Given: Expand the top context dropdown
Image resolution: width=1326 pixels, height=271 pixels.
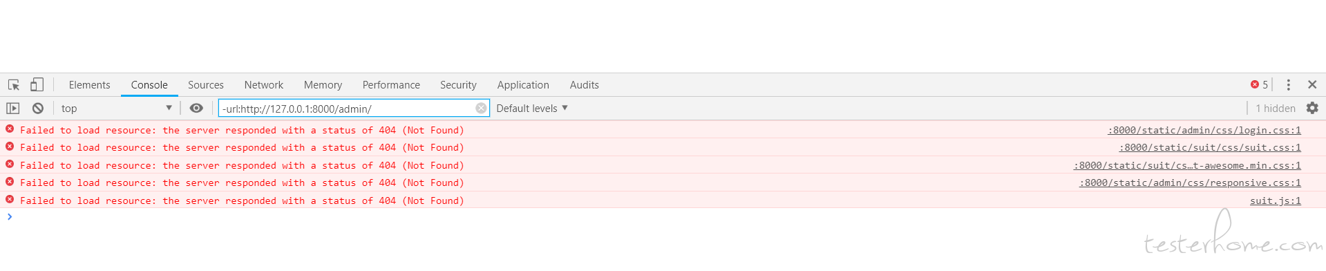Looking at the screenshot, I should coord(116,108).
